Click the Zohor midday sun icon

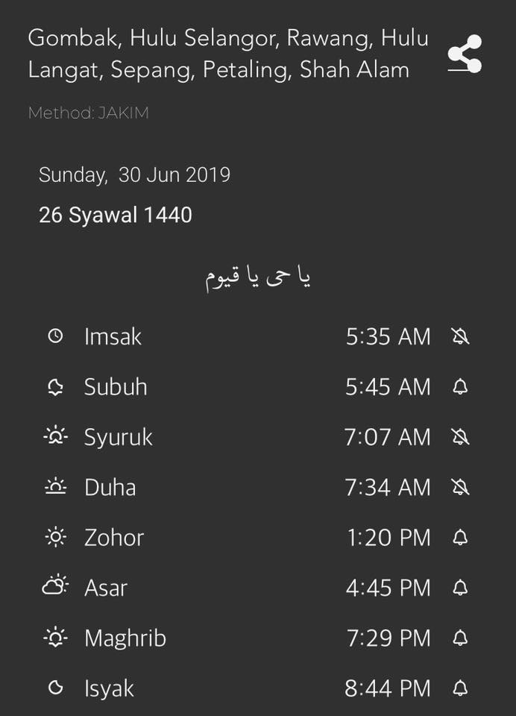pyautogui.click(x=55, y=537)
